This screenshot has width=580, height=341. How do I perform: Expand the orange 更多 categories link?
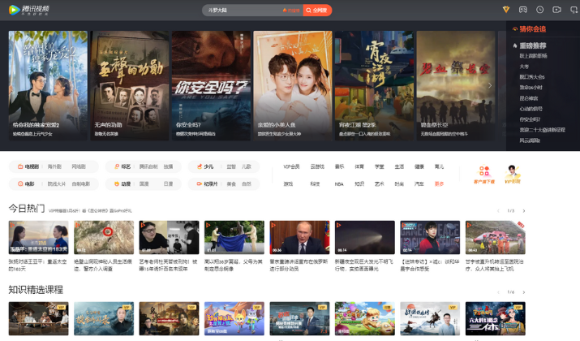[x=439, y=184]
